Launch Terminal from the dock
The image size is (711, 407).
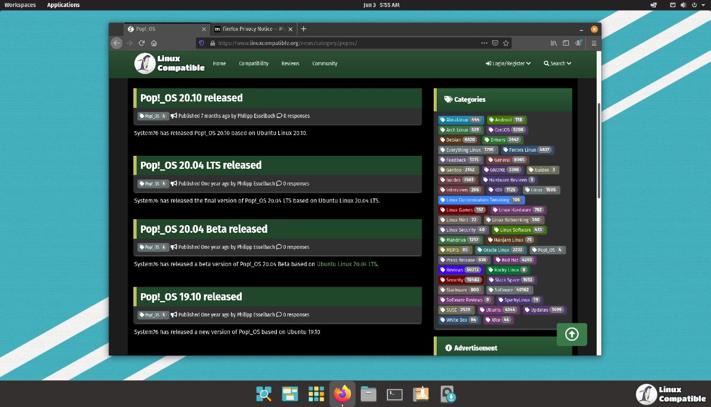coord(395,394)
